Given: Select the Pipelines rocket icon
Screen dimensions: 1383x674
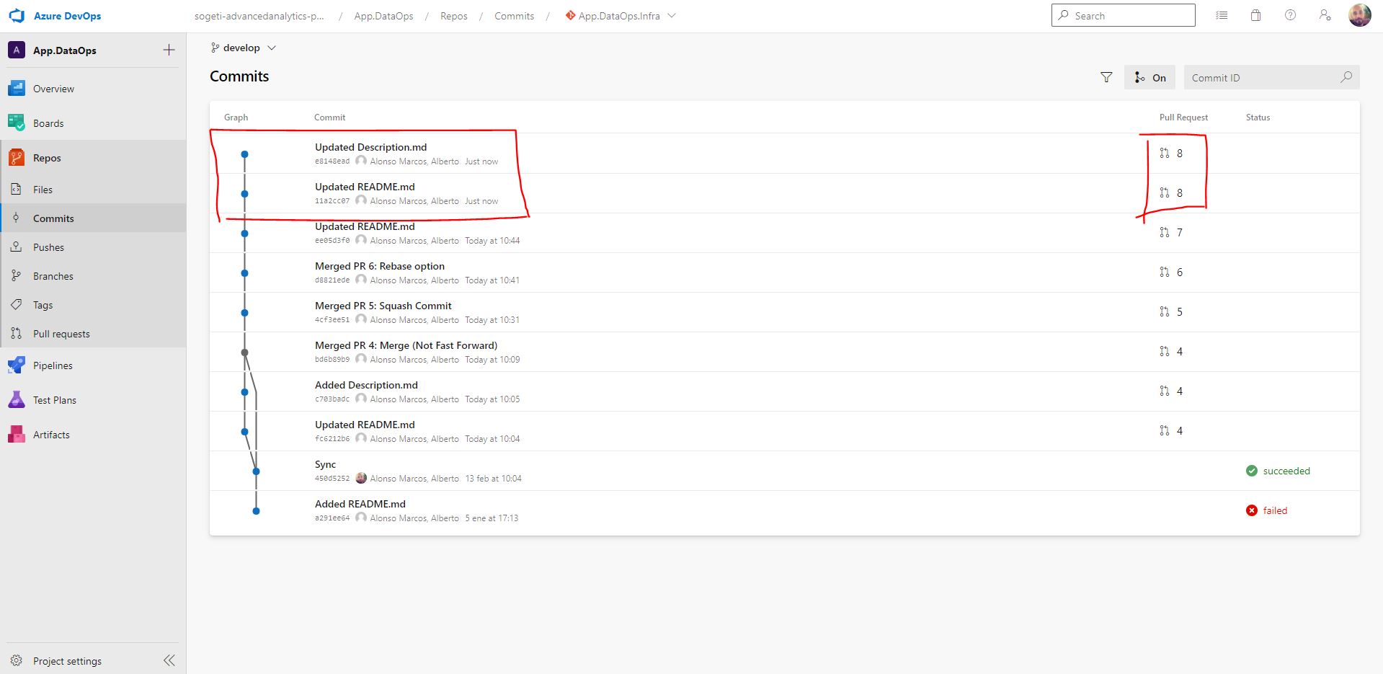Looking at the screenshot, I should [x=16, y=365].
